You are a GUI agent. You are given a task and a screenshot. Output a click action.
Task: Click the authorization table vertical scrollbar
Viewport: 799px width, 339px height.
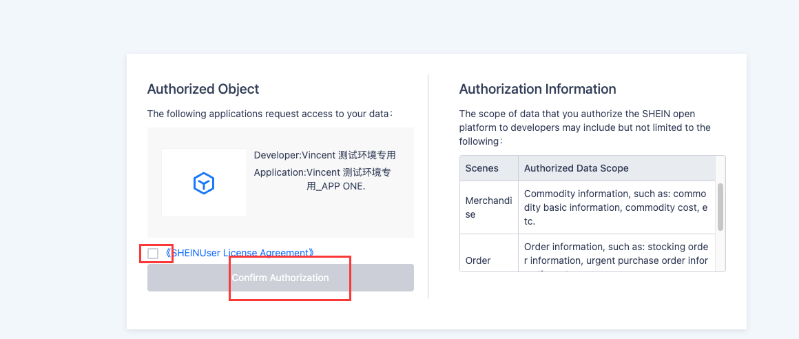pos(720,207)
